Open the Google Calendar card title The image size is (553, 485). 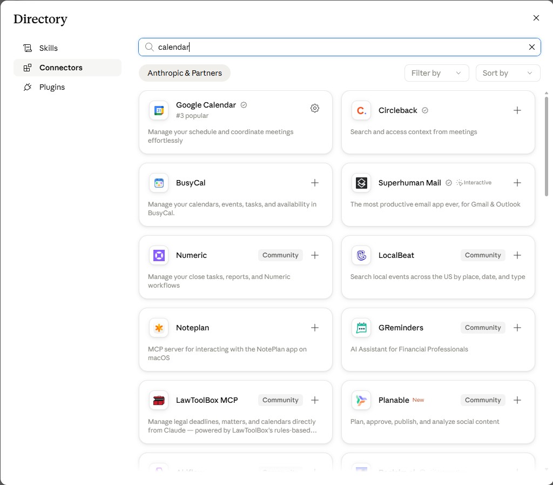[206, 105]
